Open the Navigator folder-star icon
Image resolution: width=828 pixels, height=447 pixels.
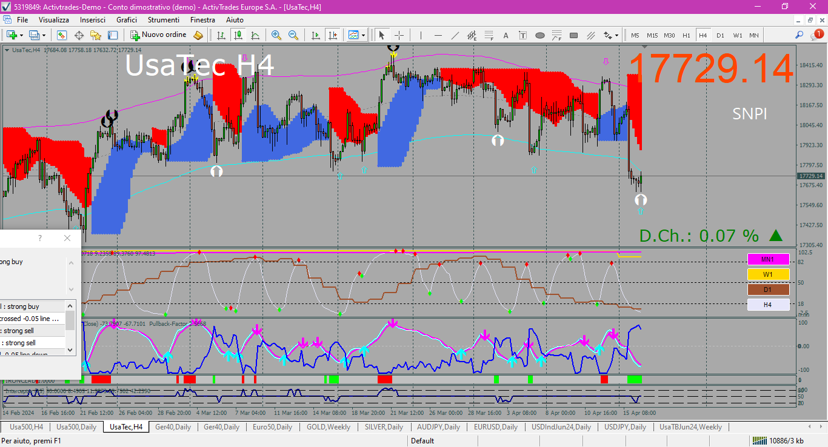96,35
